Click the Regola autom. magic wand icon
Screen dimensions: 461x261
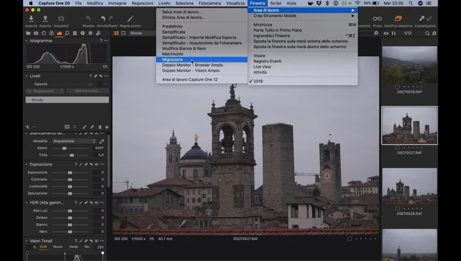(x=130, y=19)
